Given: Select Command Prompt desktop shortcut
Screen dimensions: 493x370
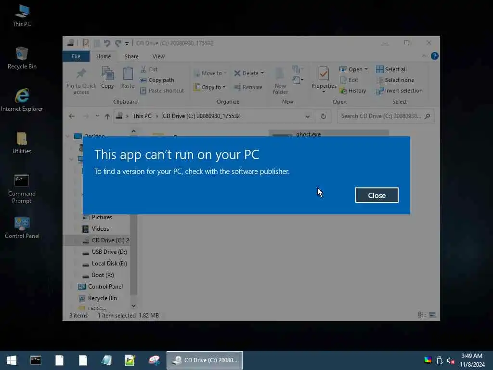Looking at the screenshot, I should [x=22, y=189].
